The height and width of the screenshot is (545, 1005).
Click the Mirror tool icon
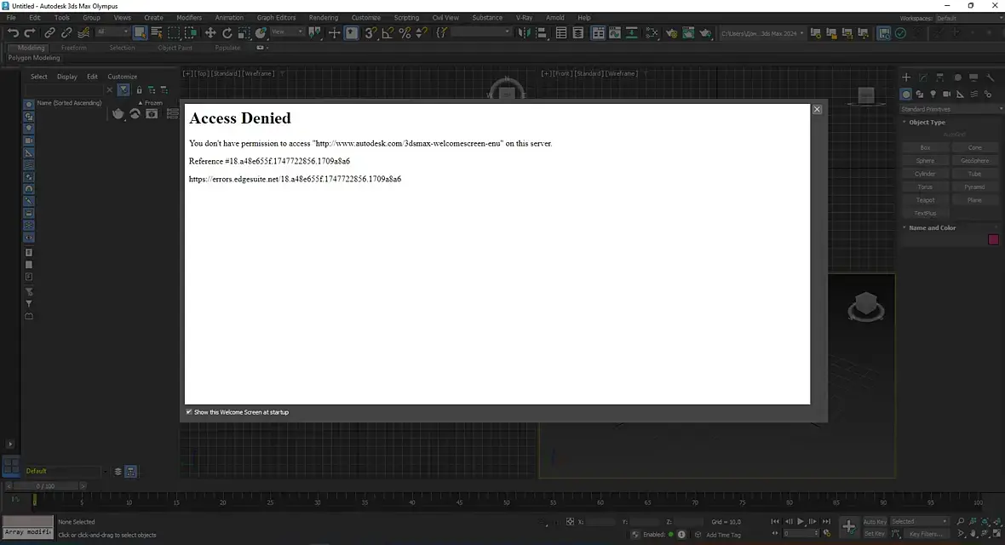tap(525, 32)
